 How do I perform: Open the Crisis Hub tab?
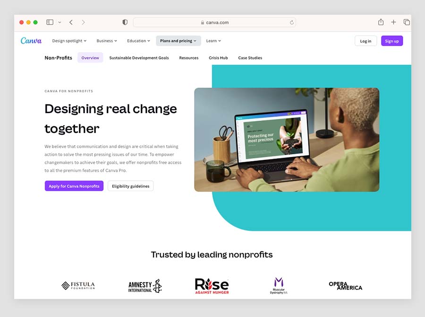[x=218, y=58]
